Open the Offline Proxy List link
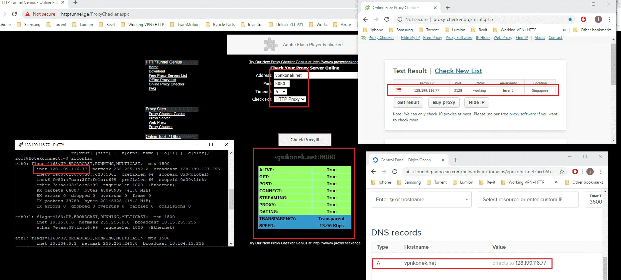The height and width of the screenshot is (280, 621). pos(162,80)
